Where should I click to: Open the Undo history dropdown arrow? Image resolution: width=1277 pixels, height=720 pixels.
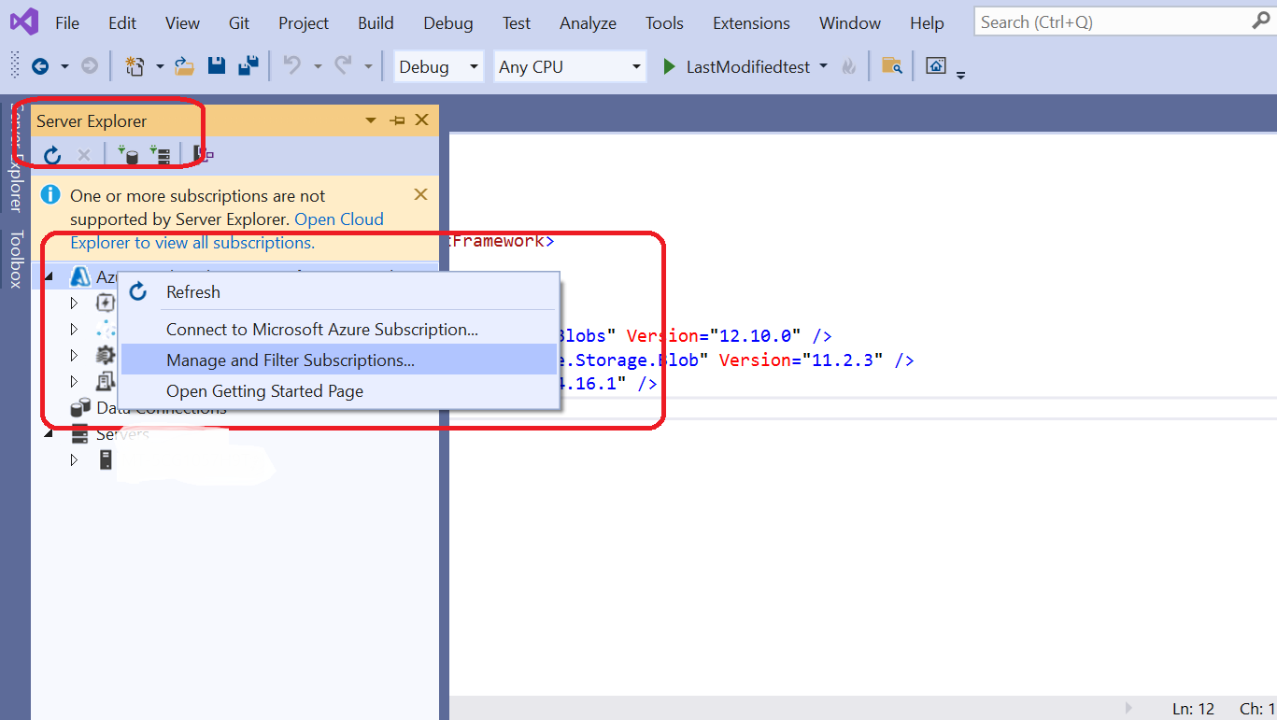click(318, 66)
